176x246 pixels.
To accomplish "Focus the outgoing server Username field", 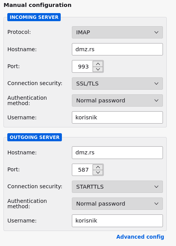I will [117, 221].
